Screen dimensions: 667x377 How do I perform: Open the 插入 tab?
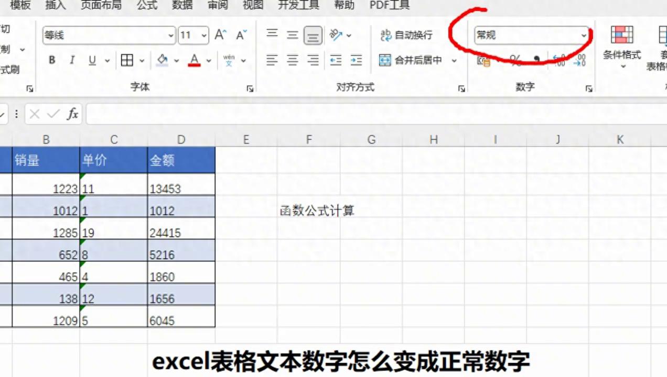(x=56, y=5)
